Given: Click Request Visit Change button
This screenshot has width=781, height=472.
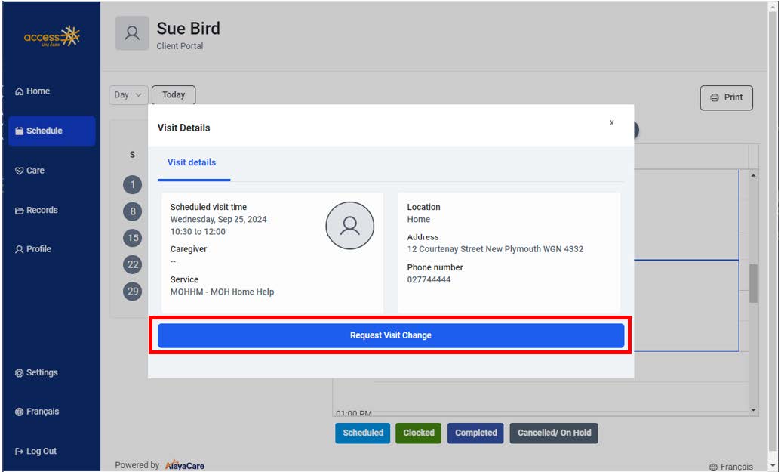Looking at the screenshot, I should (391, 335).
